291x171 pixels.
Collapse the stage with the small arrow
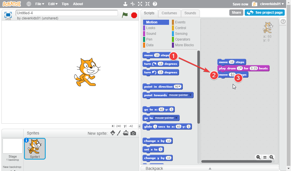coord(139,126)
